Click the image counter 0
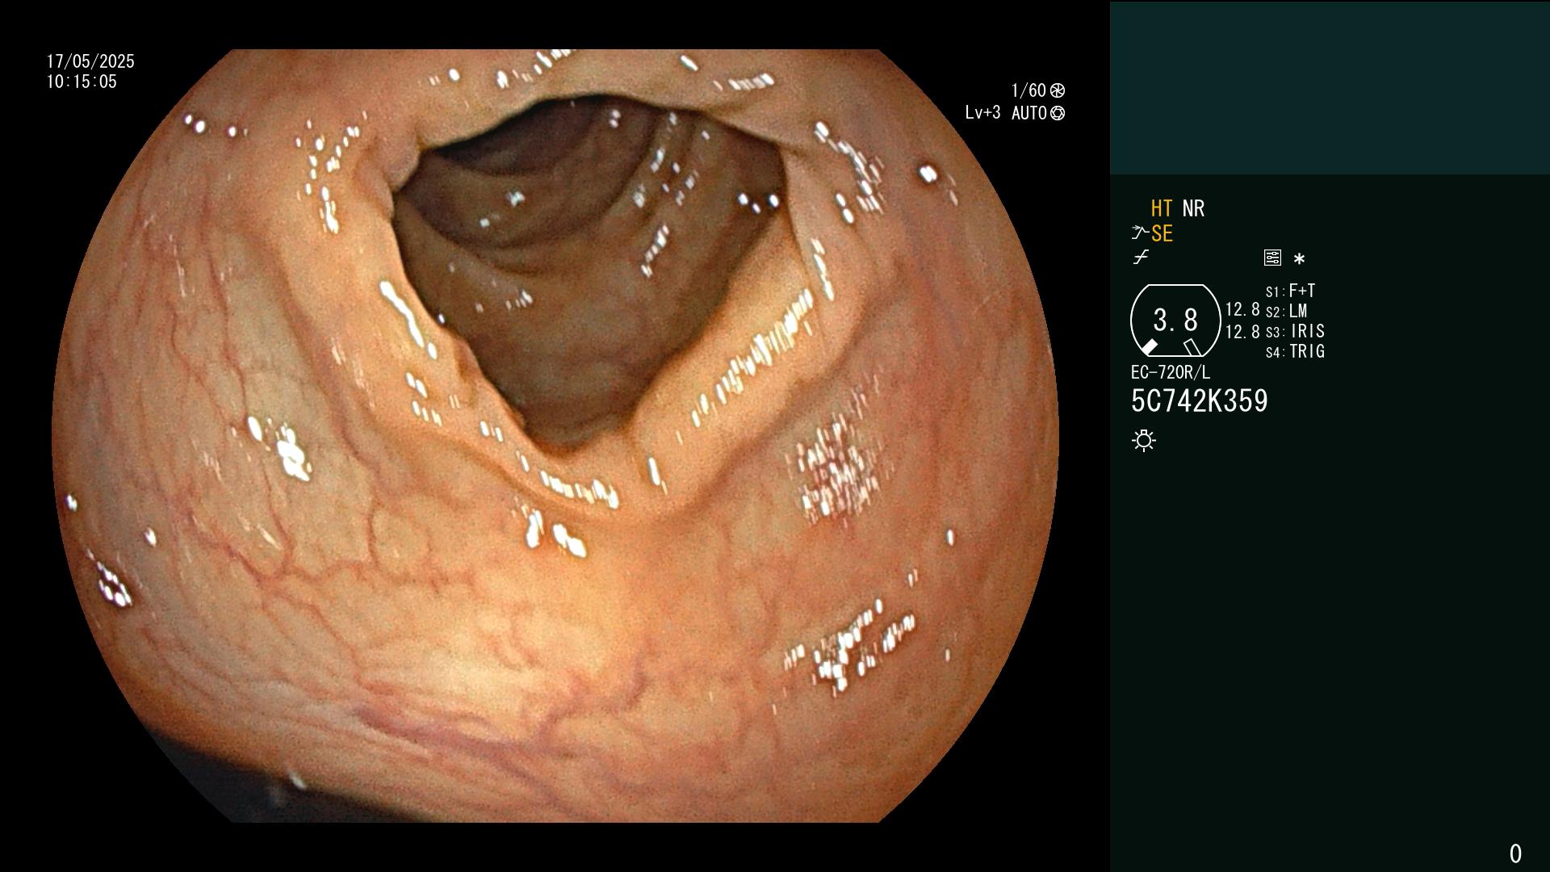 [1515, 853]
